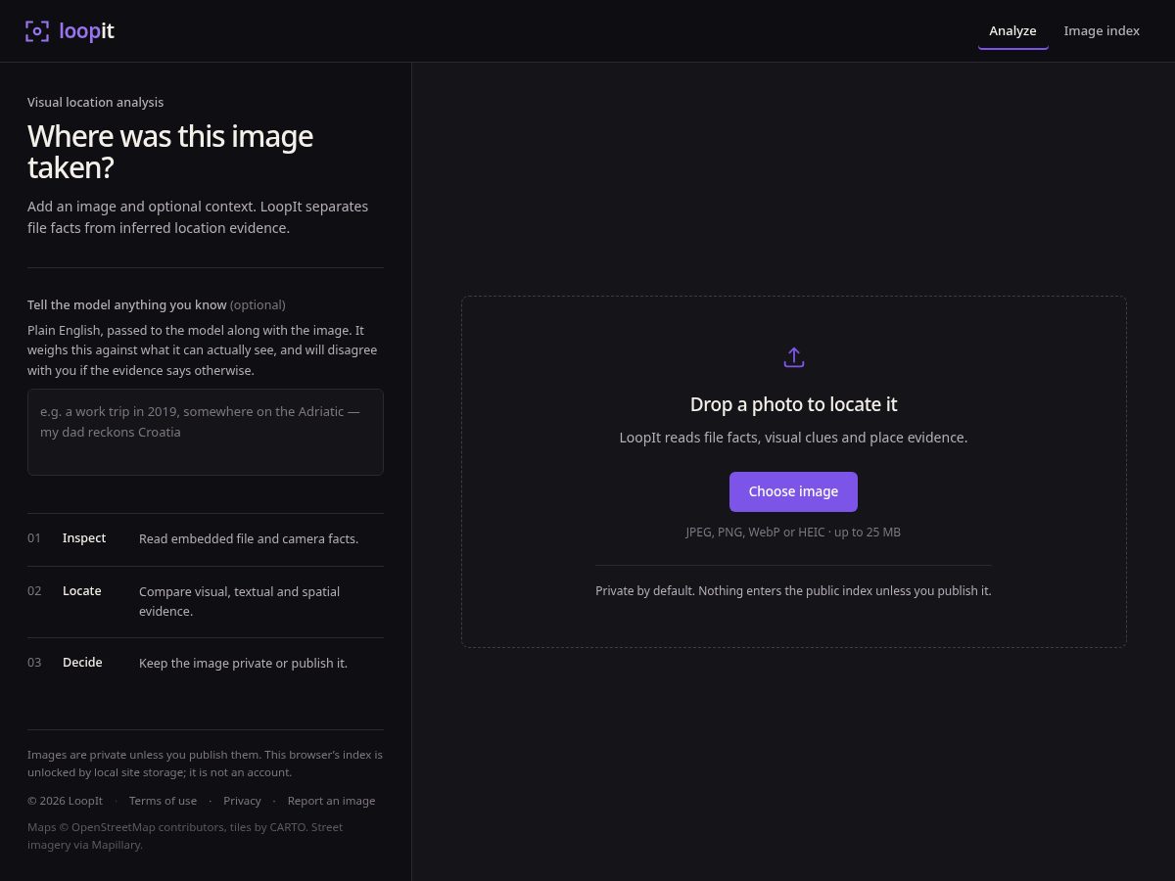The height and width of the screenshot is (881, 1175).
Task: Click the step number 02
Action: [x=34, y=591]
